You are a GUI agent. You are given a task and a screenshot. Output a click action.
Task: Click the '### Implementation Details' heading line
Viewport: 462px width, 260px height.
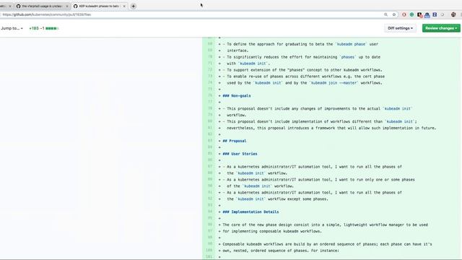coord(250,212)
